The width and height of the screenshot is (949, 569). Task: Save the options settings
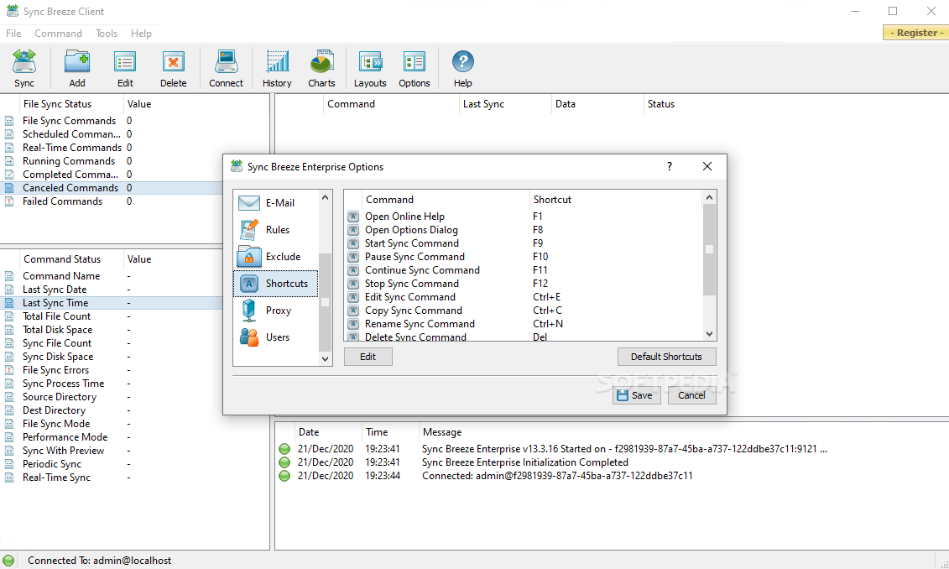coord(636,395)
